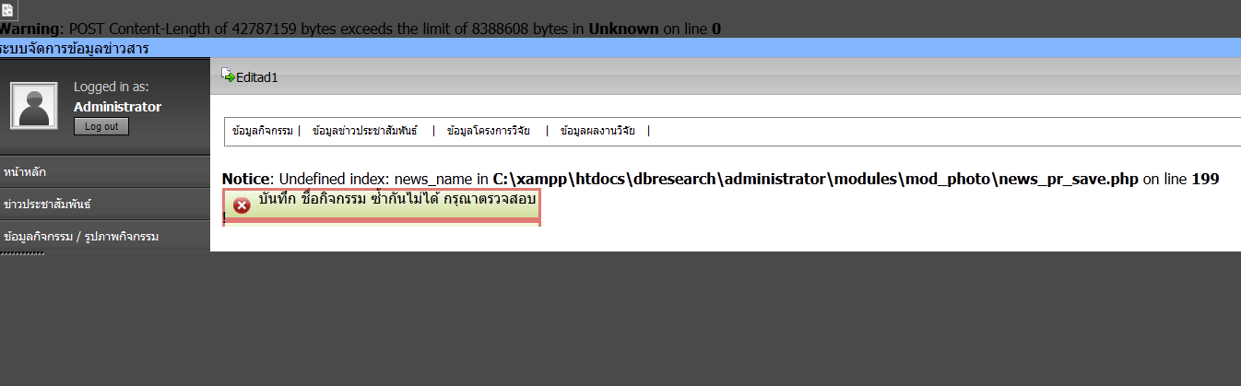Click the Log out button

[101, 126]
